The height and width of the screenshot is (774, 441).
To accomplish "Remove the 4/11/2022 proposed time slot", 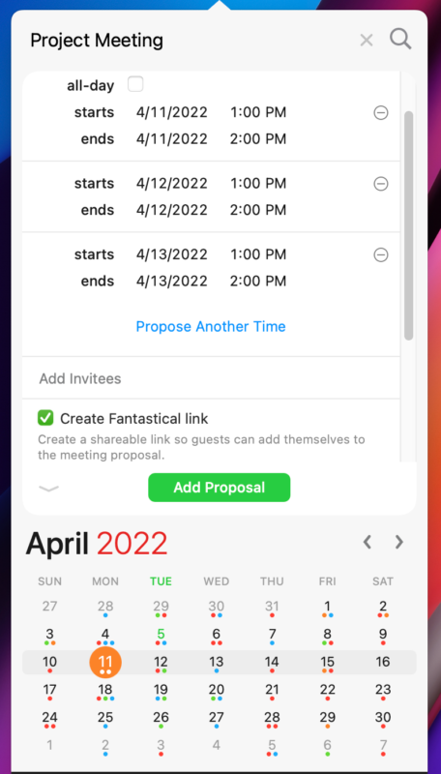I will pos(380,113).
